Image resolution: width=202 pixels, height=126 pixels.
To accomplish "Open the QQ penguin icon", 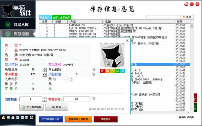I will (31, 117).
